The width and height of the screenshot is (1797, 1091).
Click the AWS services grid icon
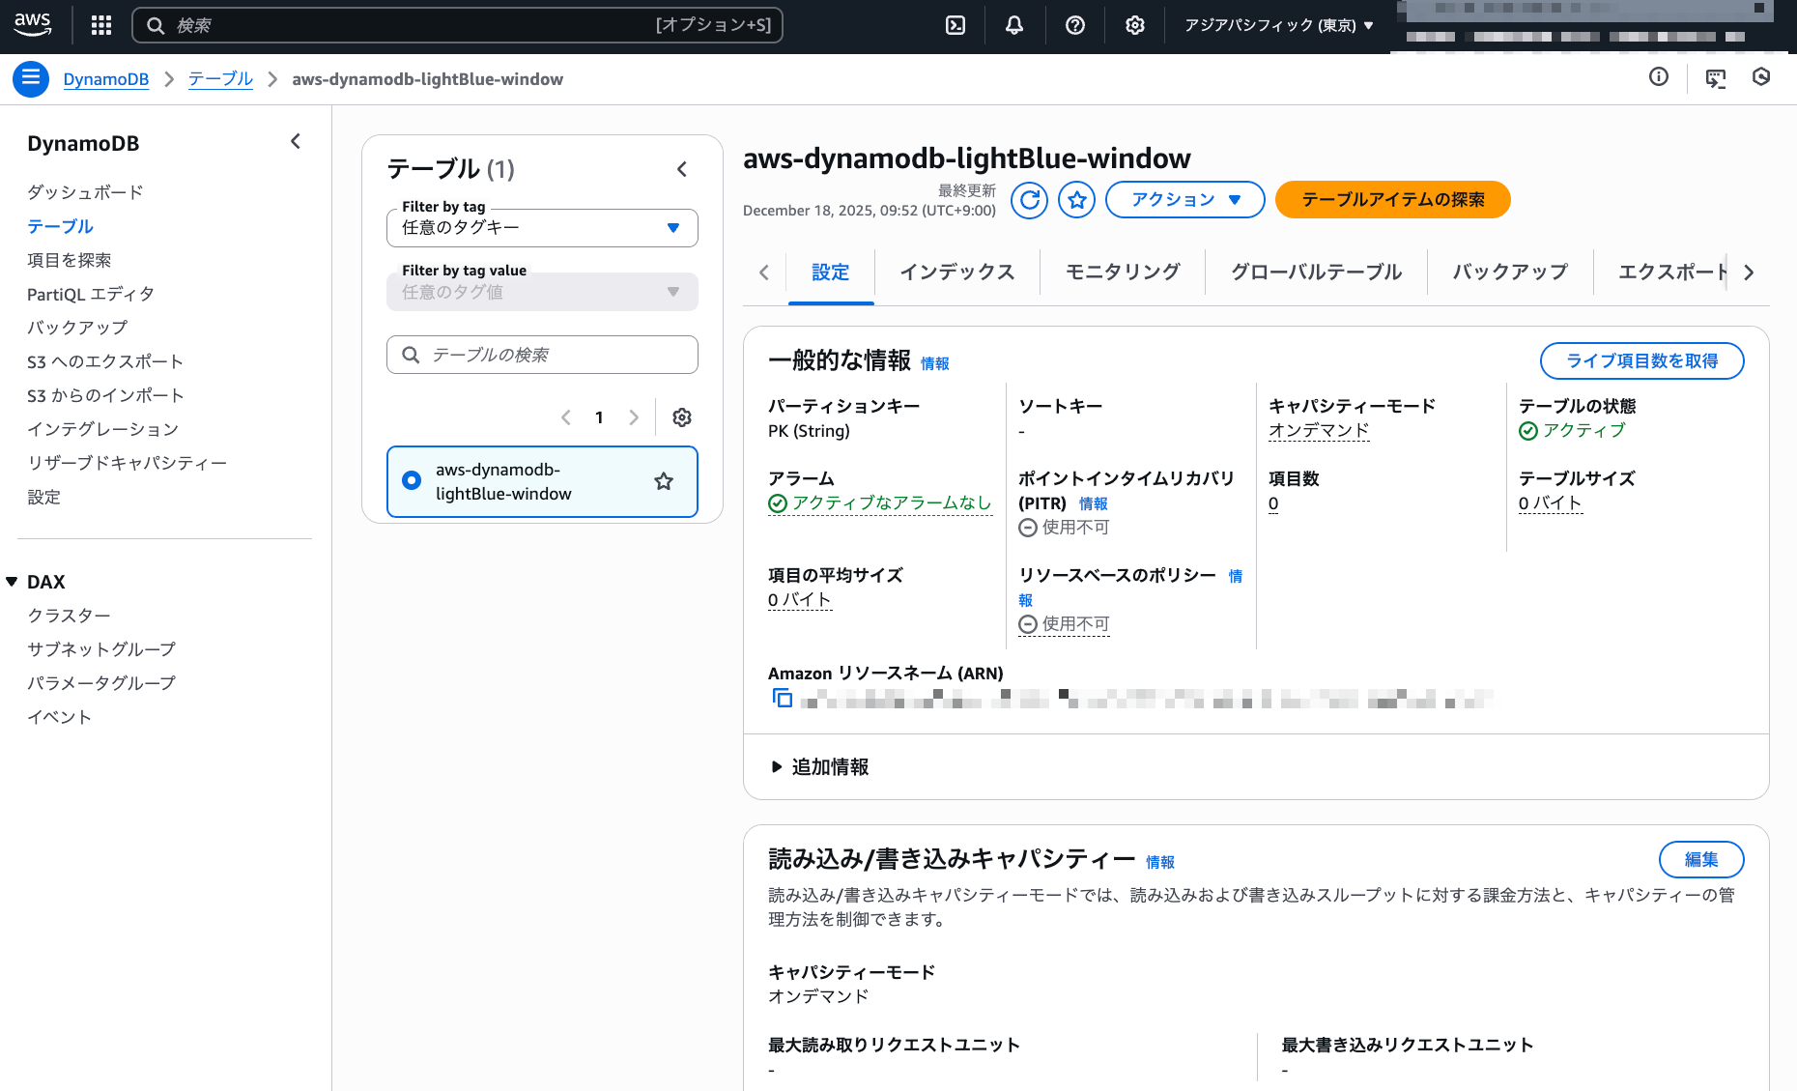tap(101, 25)
